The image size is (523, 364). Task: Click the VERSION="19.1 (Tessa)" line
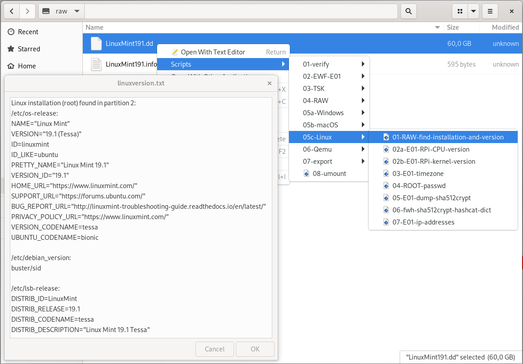[46, 134]
